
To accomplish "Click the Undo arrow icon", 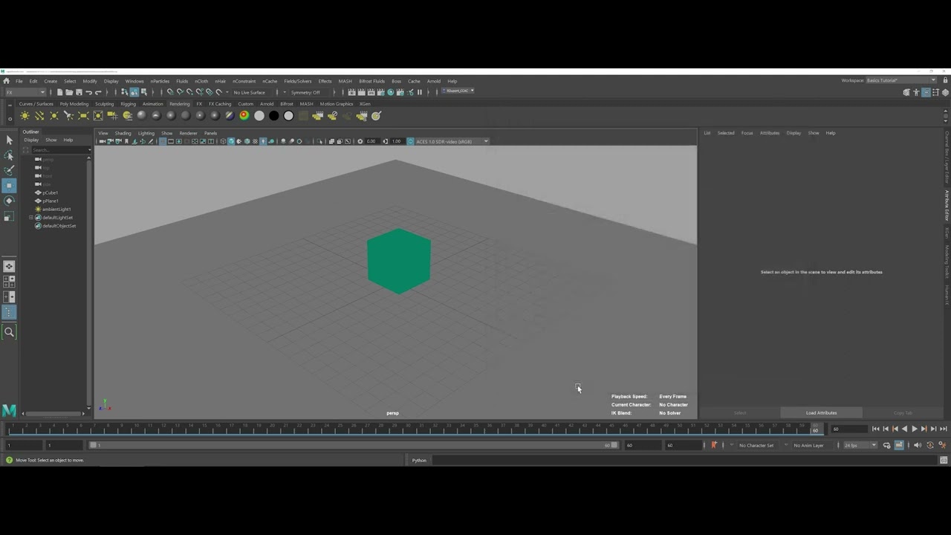I will coord(88,92).
